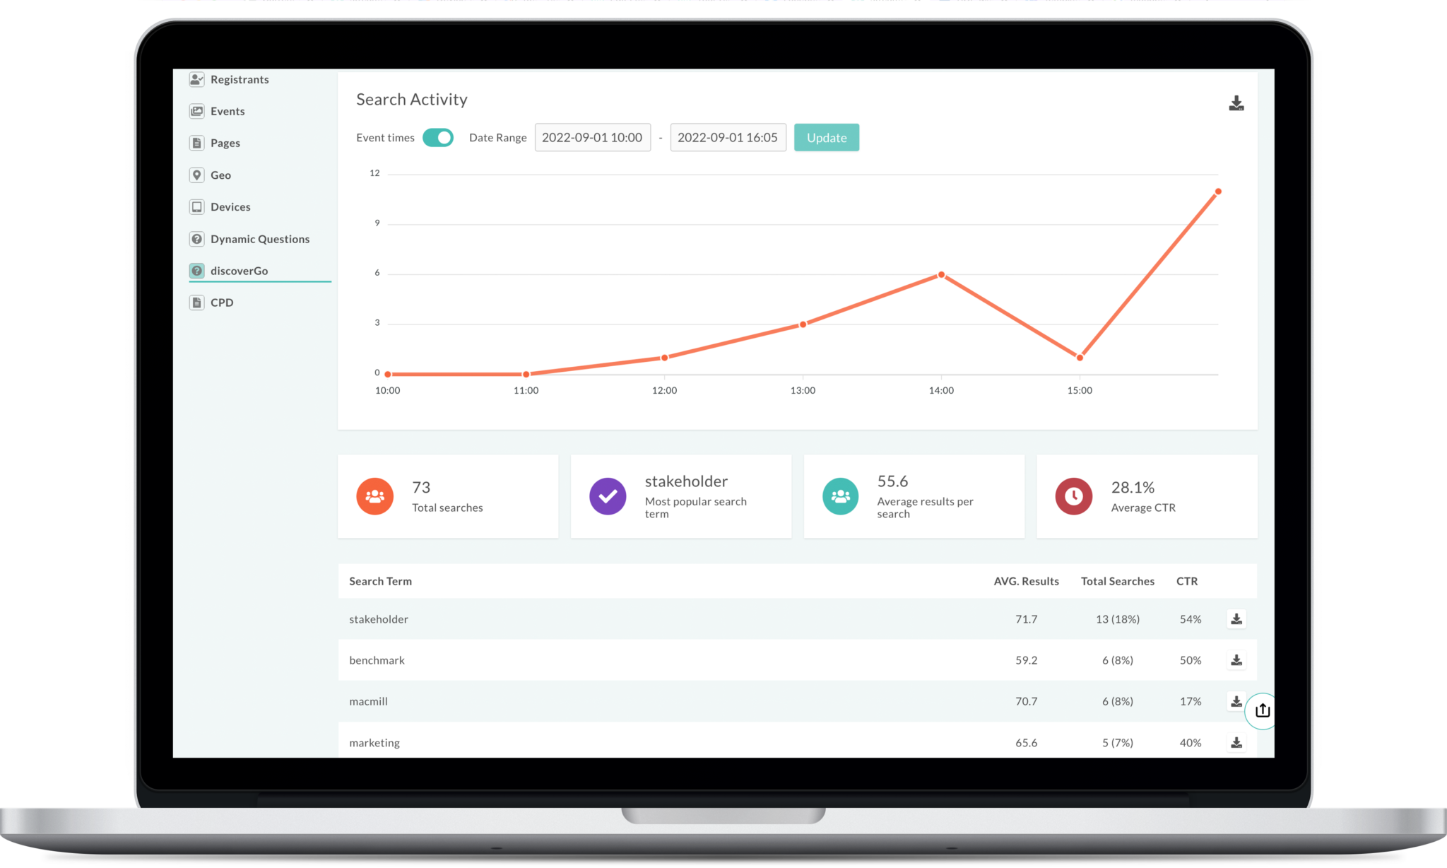Click the download icon for marketing row
Screen dimensions: 1447x868
pyautogui.click(x=1236, y=742)
